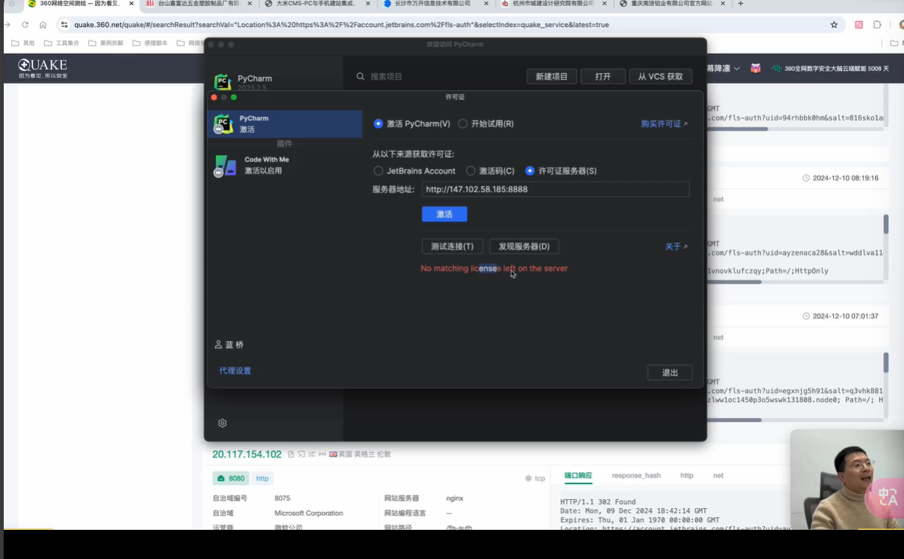Click the PyCharm logo in license sidebar
The image size is (904, 559).
[223, 124]
